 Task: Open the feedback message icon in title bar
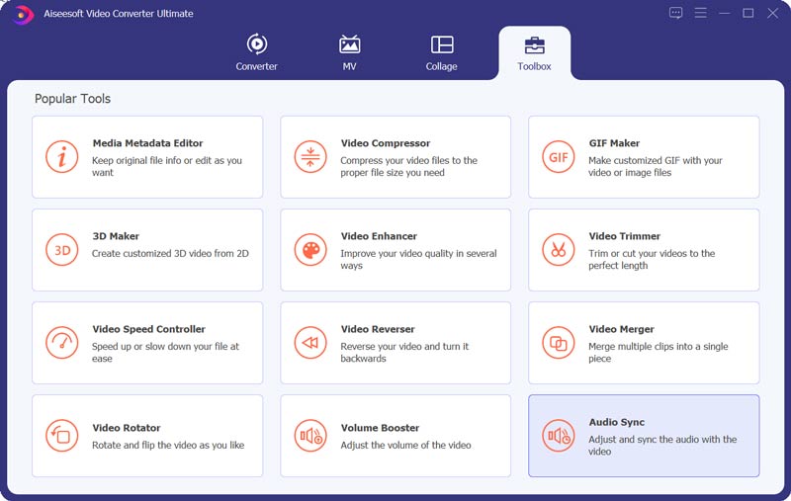[675, 13]
